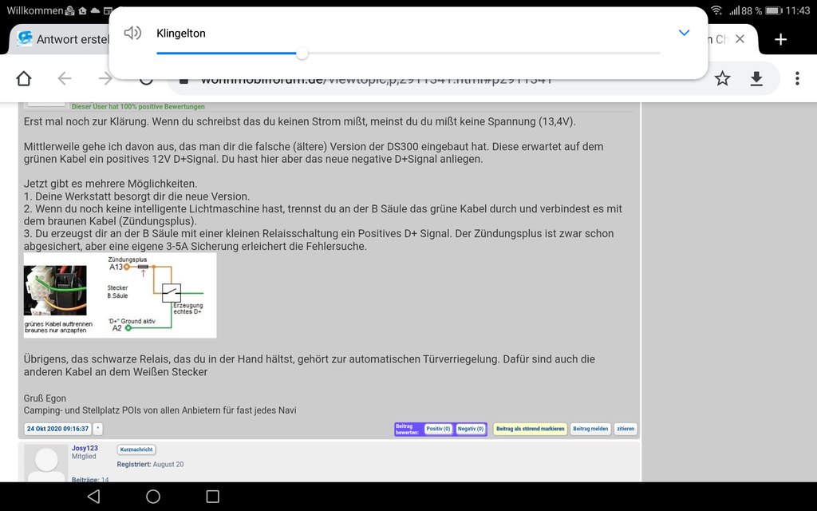Viewport: 817px width, 511px height.
Task: Open downloads via the download icon
Action: coord(756,79)
